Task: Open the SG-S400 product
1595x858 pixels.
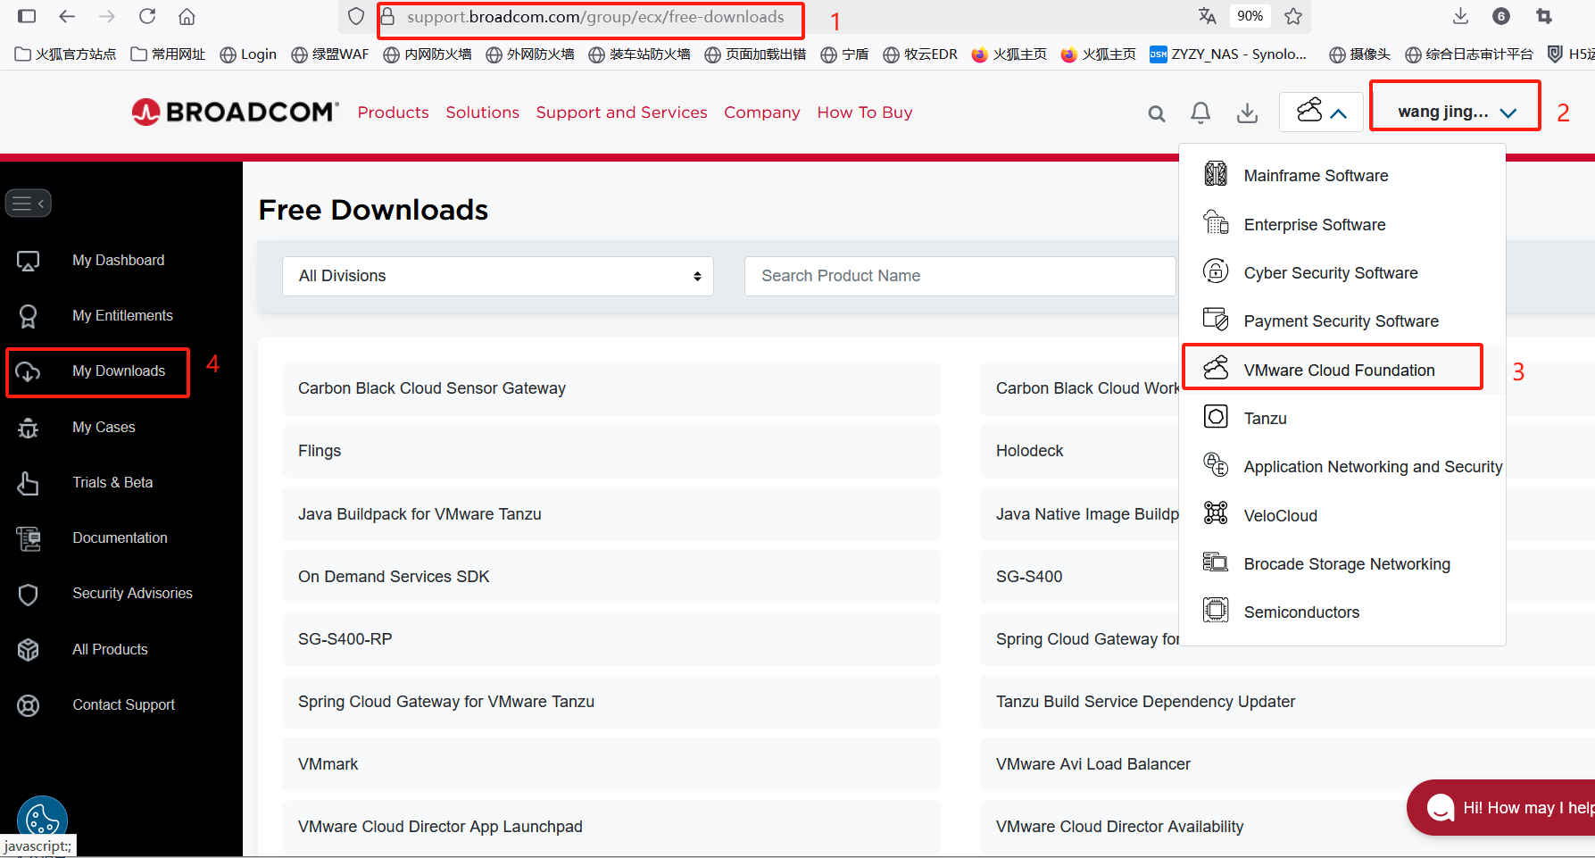Action: point(1080,577)
